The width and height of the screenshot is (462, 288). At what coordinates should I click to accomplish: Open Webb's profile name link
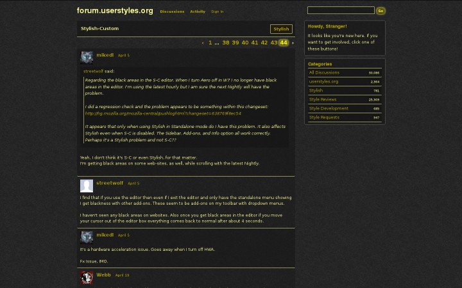tap(103, 275)
